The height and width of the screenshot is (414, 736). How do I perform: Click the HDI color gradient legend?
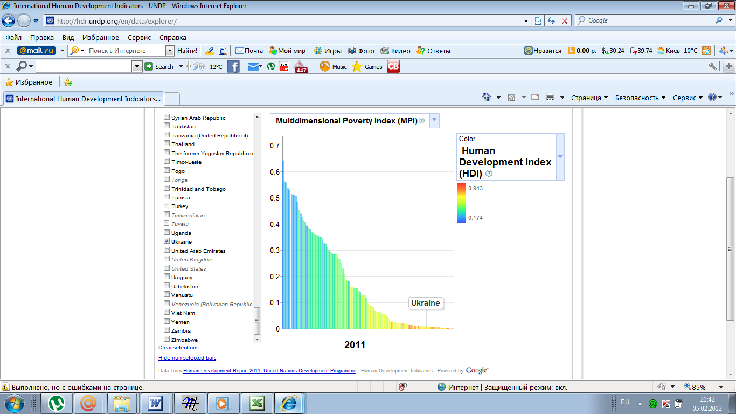462,203
